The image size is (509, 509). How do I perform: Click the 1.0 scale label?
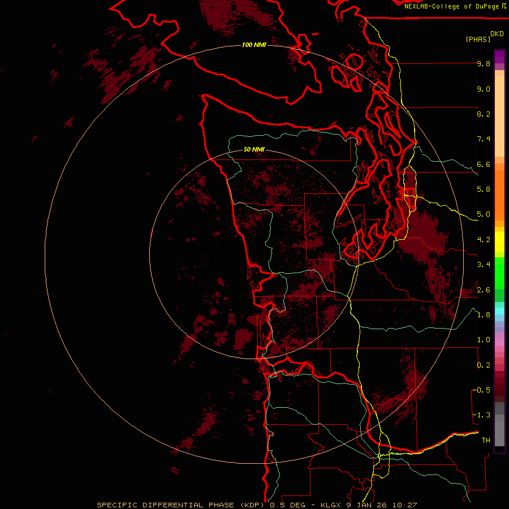click(x=484, y=340)
